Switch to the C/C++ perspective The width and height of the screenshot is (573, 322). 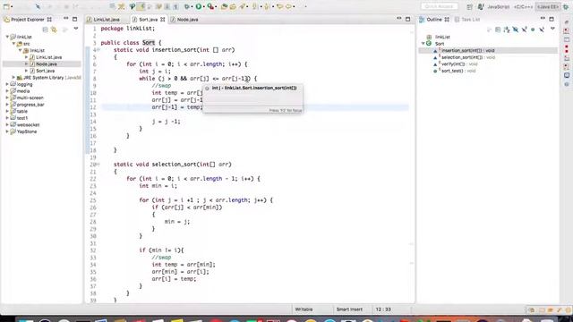523,6
